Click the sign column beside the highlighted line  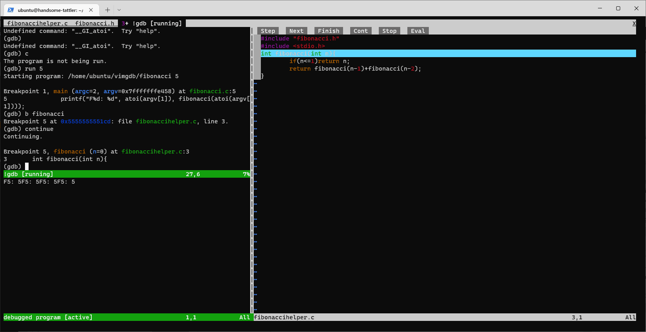click(257, 54)
